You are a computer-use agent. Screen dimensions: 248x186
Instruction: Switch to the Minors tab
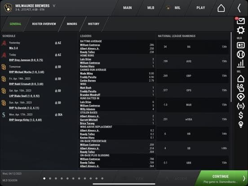(x=72, y=24)
